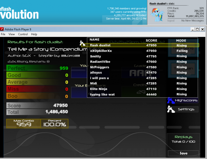Click the MODE column header

181,41
